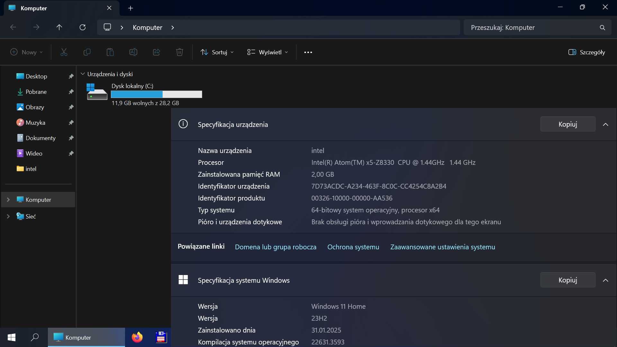Click the Windows 11 Home version text
The height and width of the screenshot is (347, 617).
(x=338, y=307)
